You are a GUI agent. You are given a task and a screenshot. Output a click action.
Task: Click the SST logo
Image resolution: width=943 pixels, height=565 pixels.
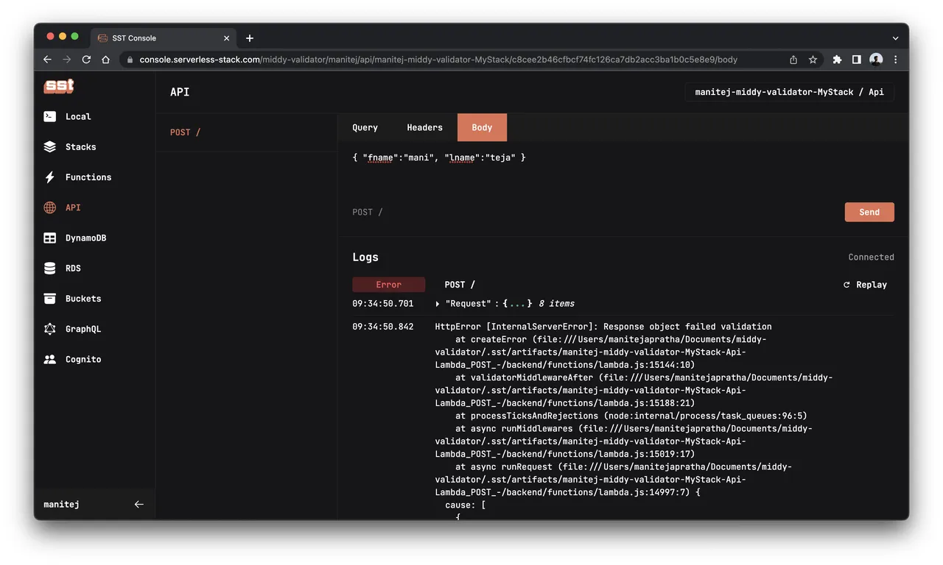(59, 86)
